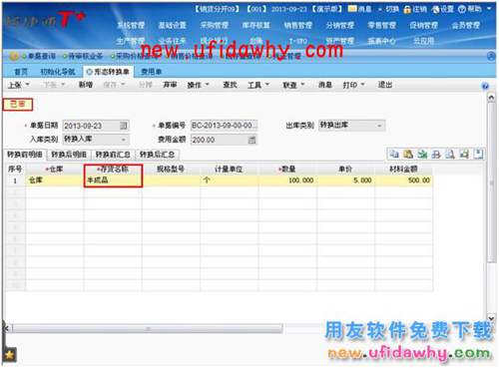
Task: Collapse the shortcut bar using round arrow icon
Action: coord(491,56)
